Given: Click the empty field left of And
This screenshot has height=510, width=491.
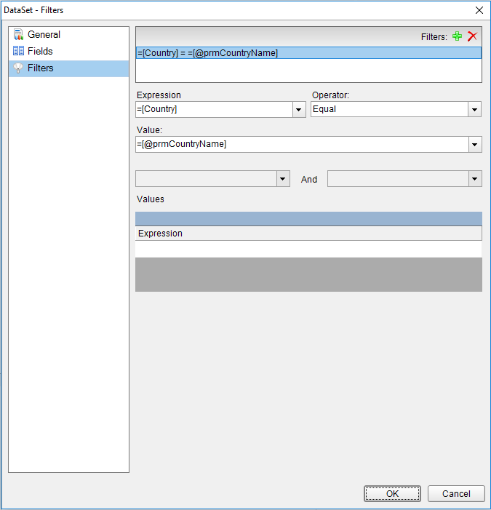Looking at the screenshot, I should pos(206,179).
